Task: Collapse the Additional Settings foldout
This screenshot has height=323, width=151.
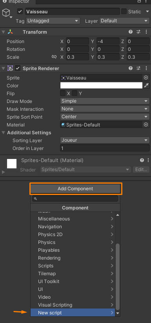Action: [3, 133]
